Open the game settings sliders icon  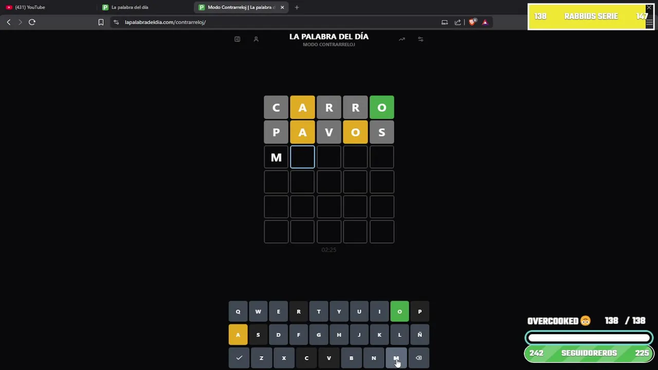click(421, 39)
